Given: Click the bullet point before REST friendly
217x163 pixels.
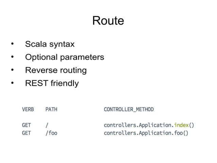Looking at the screenshot, I should pyautogui.click(x=13, y=83).
